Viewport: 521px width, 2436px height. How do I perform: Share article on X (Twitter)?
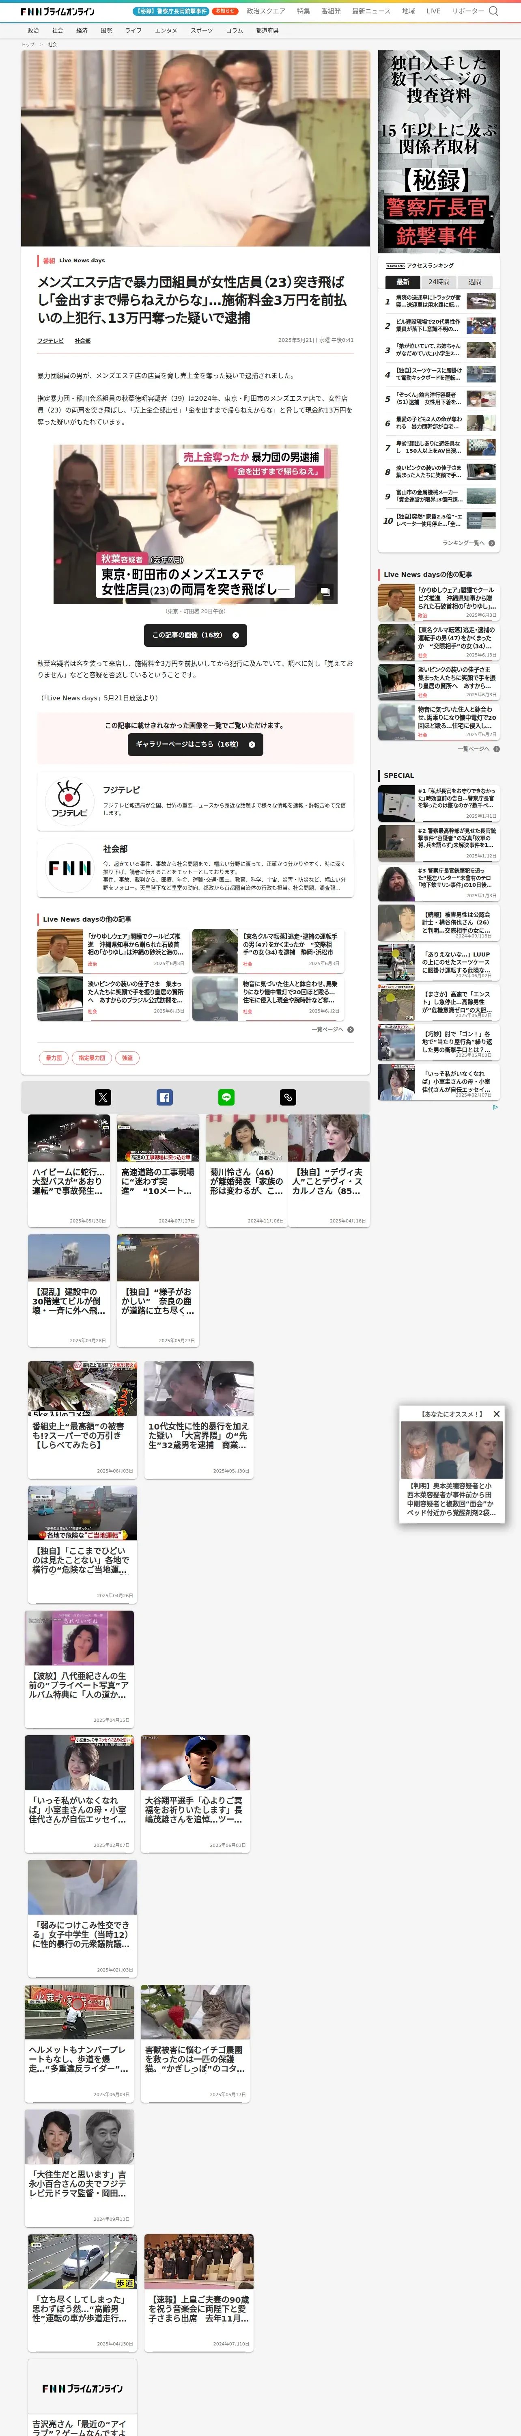click(x=103, y=1097)
